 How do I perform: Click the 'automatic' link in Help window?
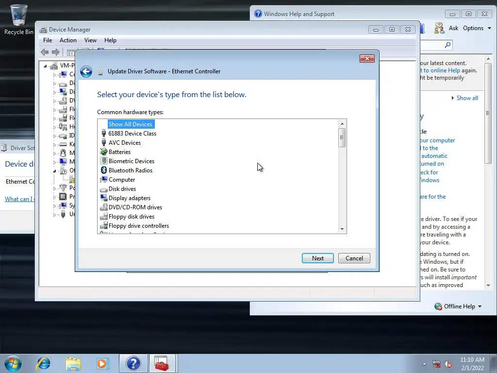(x=434, y=156)
